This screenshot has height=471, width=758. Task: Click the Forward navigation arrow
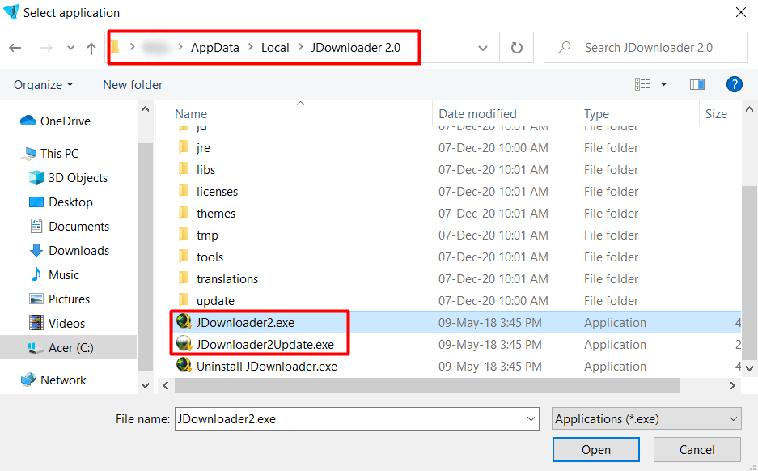point(46,48)
